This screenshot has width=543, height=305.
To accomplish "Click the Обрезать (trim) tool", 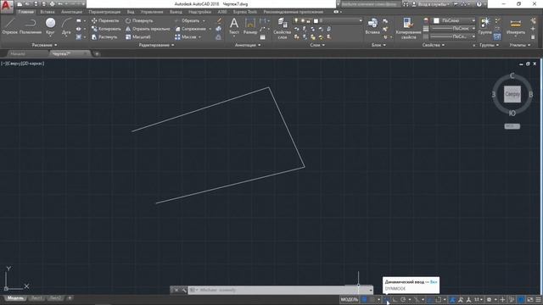I will point(188,20).
